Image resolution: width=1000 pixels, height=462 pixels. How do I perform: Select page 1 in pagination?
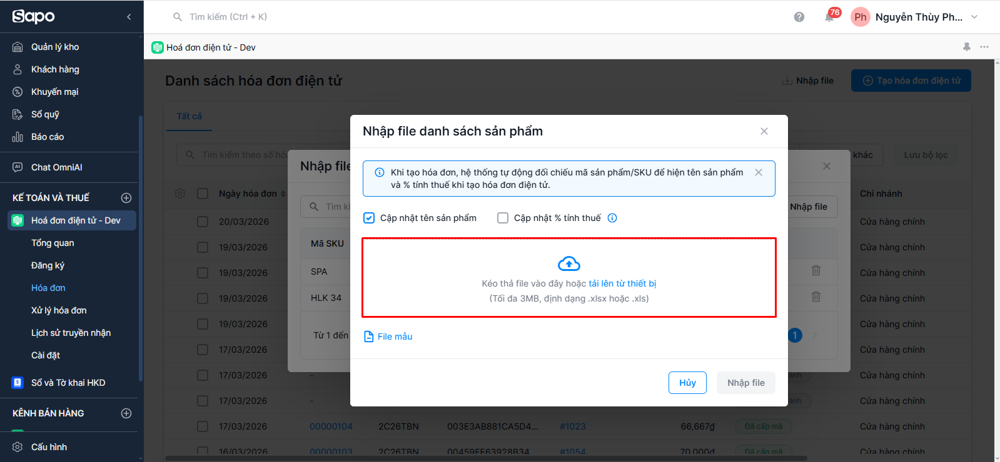pyautogui.click(x=795, y=335)
